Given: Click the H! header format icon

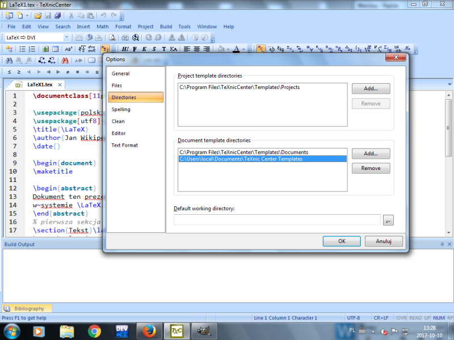Looking at the screenshot, I should click(125, 49).
